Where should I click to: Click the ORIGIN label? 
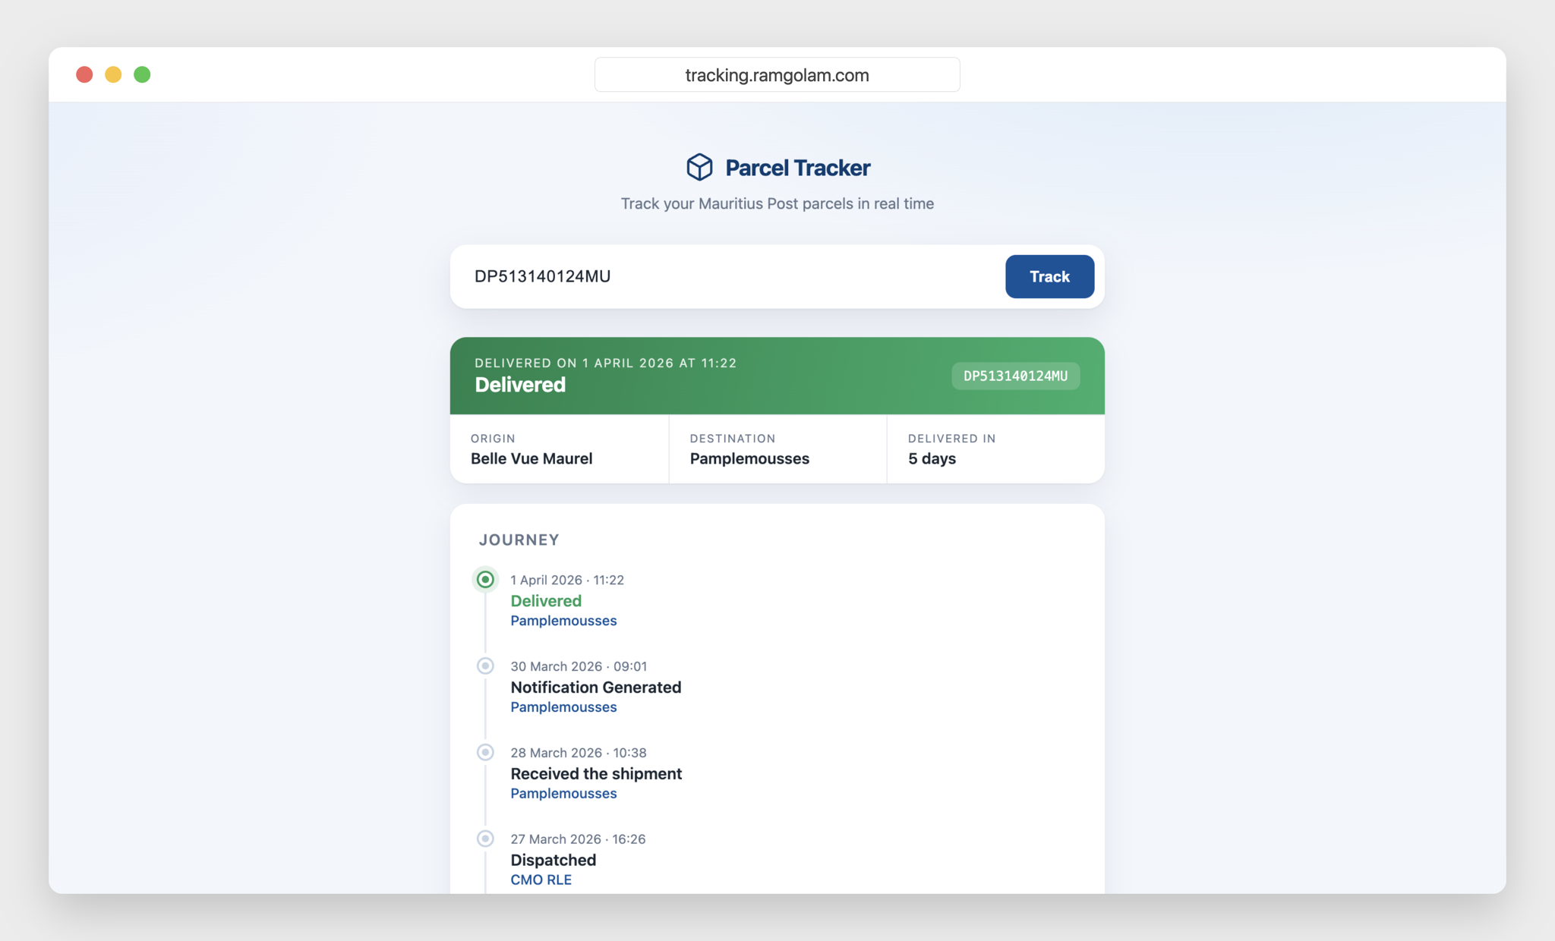(x=493, y=439)
